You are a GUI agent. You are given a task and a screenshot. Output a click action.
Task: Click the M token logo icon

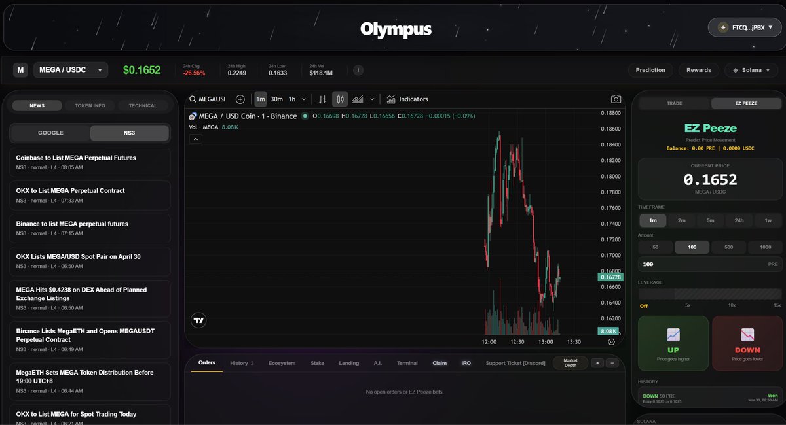[21, 70]
